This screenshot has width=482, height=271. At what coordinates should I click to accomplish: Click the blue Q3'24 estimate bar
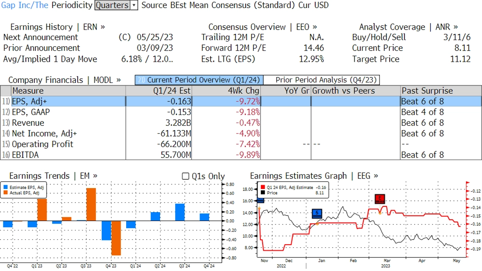point(180,212)
